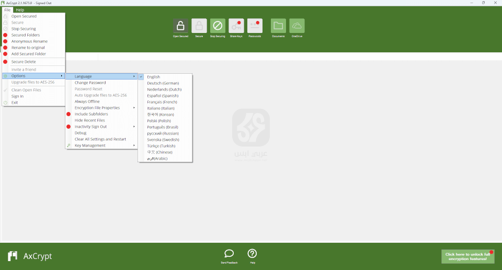Open the Share Keys toolbar icon
The height and width of the screenshot is (270, 502).
pyautogui.click(x=236, y=26)
